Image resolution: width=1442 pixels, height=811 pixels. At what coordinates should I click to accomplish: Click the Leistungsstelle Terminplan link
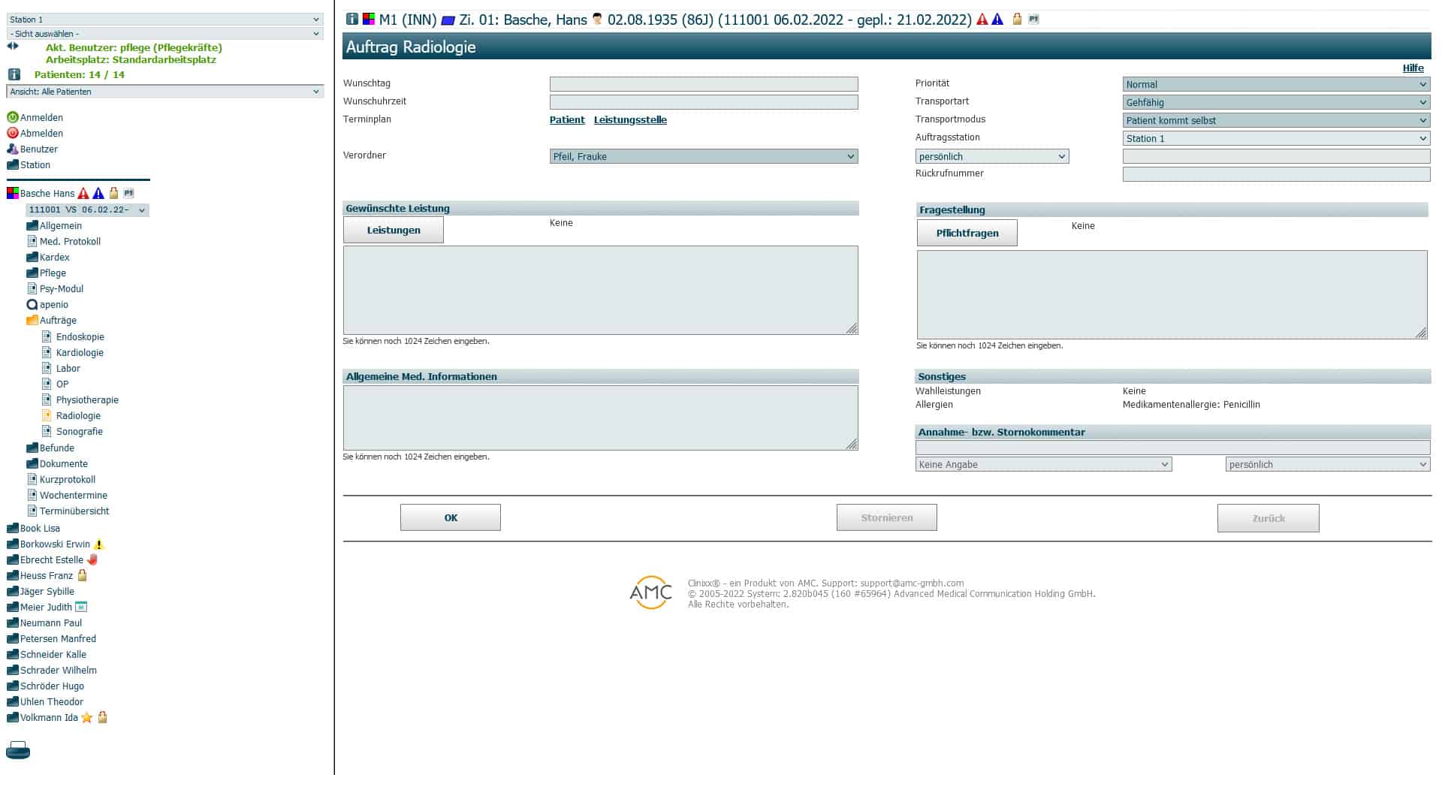[629, 120]
